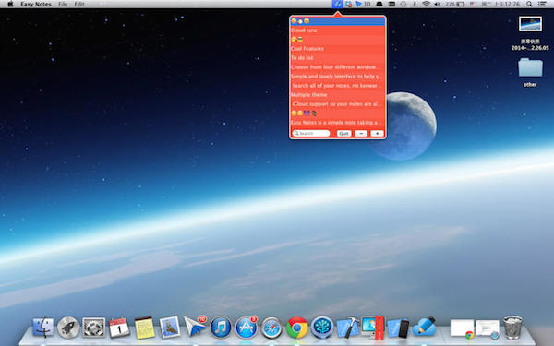This screenshot has width=554, height=346.
Task: Open the Bluetooth menu bar icon
Action: 415,5
